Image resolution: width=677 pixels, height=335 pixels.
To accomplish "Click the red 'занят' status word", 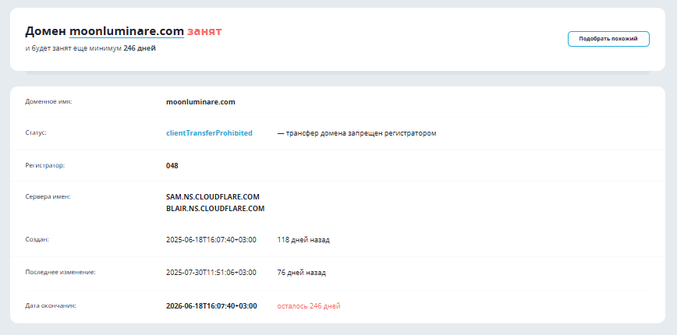I will click(204, 31).
